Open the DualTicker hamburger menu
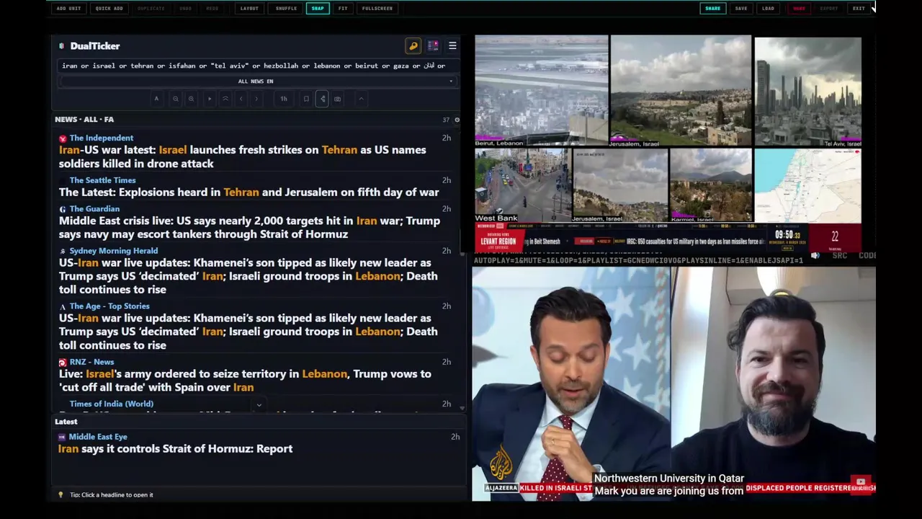 [452, 46]
